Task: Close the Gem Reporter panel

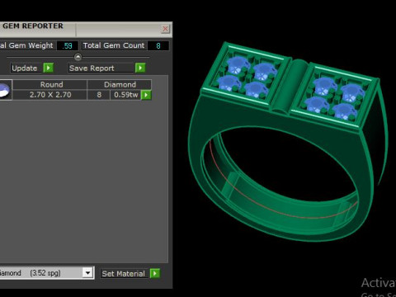Action: tap(165, 29)
